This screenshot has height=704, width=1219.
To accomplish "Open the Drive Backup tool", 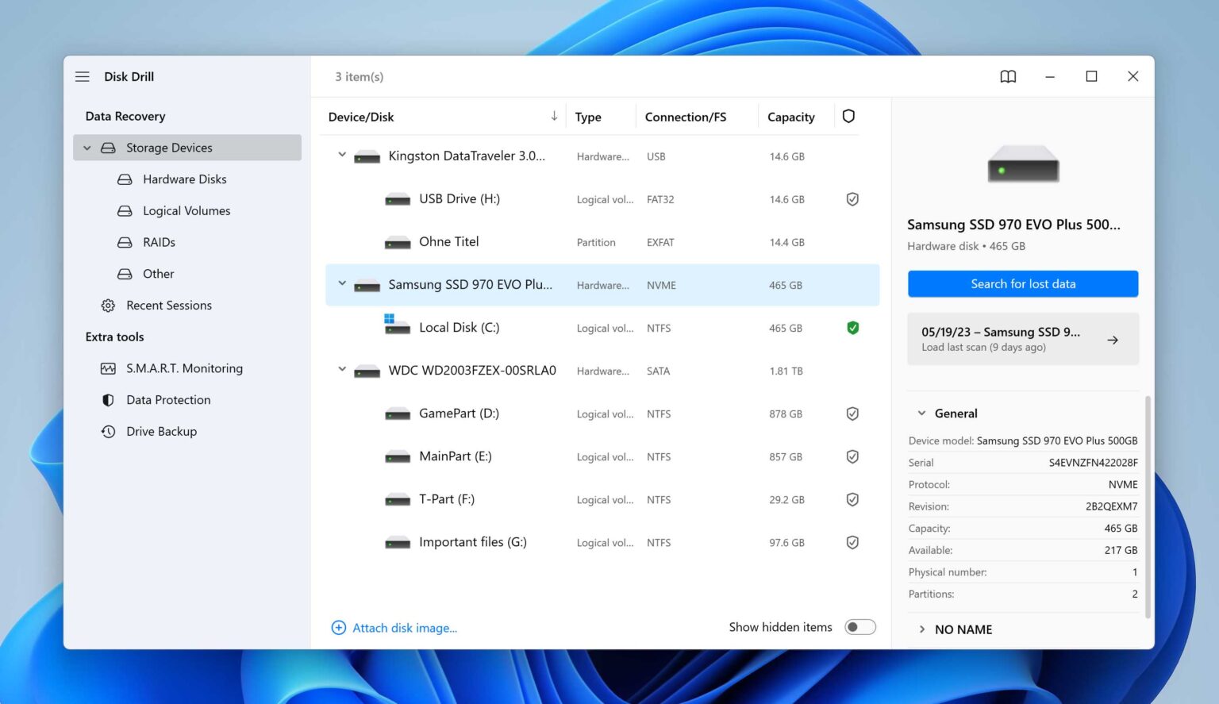I will tap(161, 431).
